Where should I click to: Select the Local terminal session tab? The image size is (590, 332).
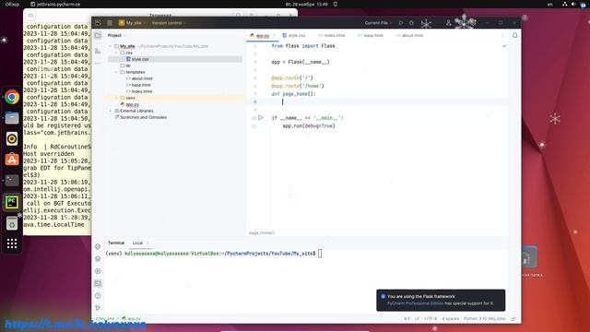(137, 243)
